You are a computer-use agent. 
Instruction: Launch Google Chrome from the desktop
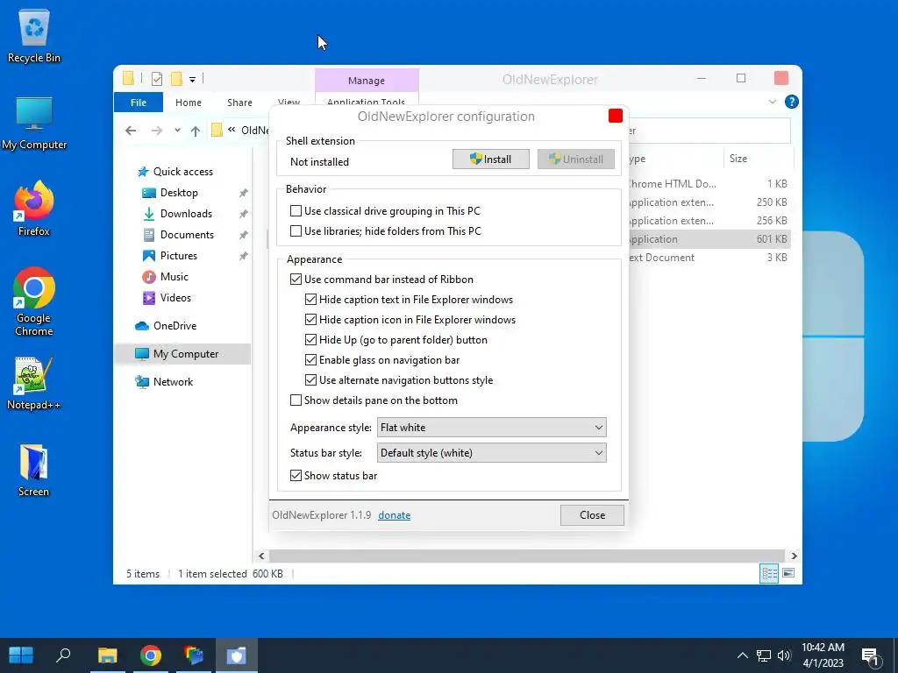pyautogui.click(x=34, y=301)
